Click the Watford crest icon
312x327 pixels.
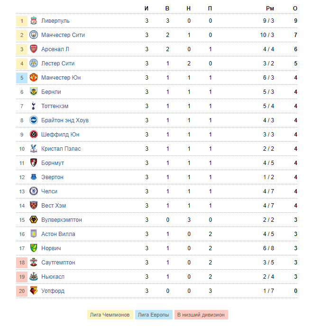tap(34, 291)
